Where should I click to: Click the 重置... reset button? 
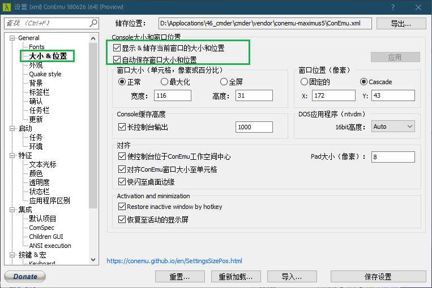[x=179, y=277]
